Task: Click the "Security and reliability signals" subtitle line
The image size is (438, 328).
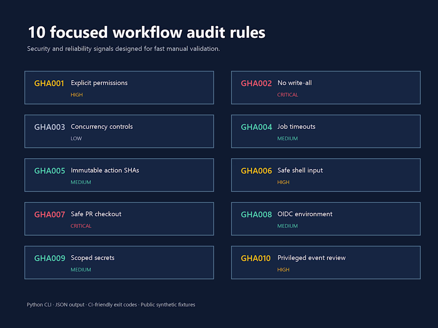Action: [123, 49]
